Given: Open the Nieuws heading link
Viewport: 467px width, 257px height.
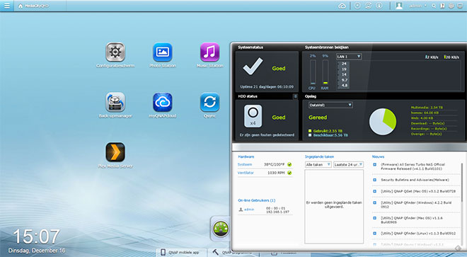Looking at the screenshot, I should click(x=378, y=156).
